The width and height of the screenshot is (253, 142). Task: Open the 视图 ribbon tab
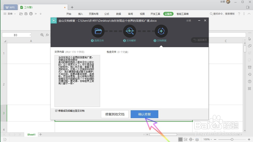coord(142,14)
